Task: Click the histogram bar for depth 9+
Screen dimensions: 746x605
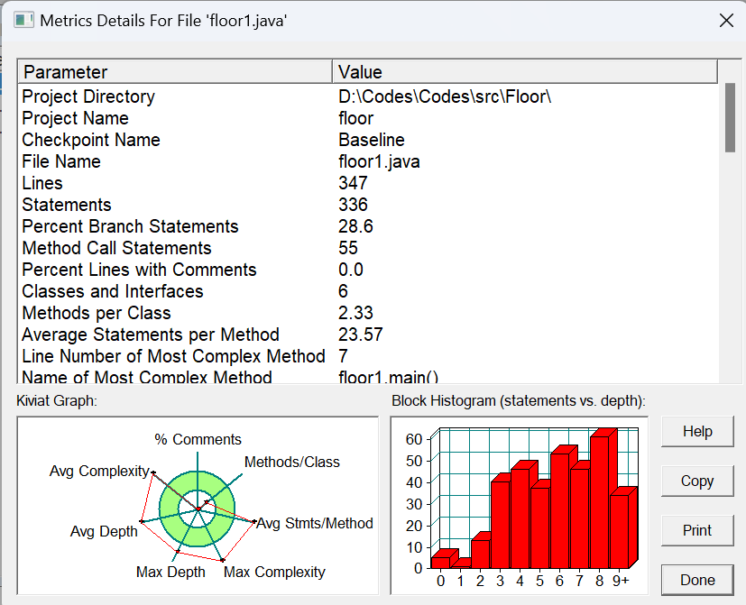Action: click(x=620, y=531)
